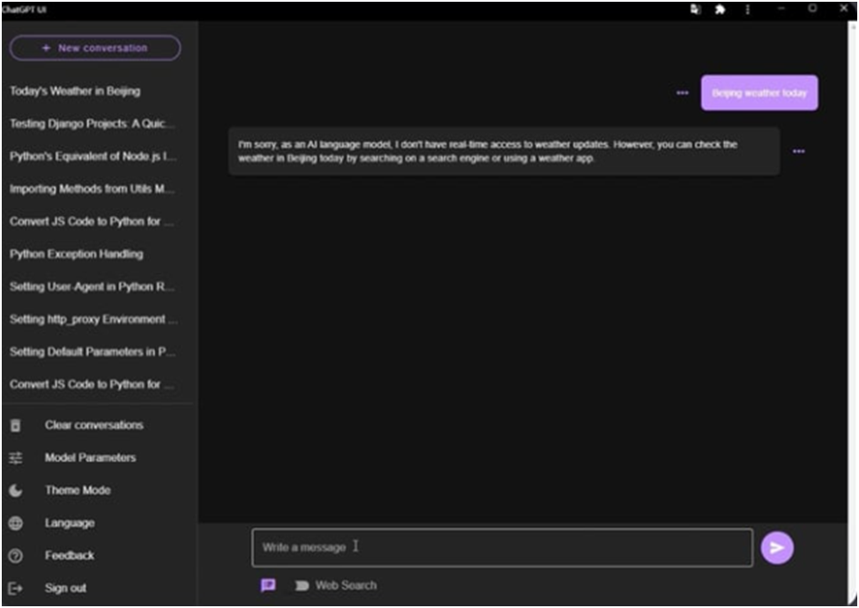Click into the Write a message field
This screenshot has width=859, height=608.
click(x=502, y=547)
